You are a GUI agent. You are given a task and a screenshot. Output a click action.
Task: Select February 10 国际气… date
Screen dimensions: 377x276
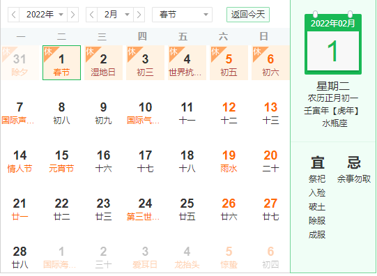pyautogui.click(x=145, y=113)
